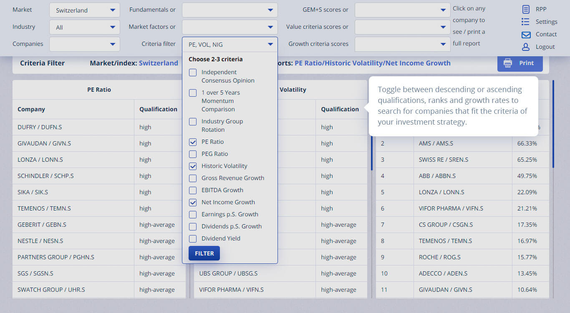Open VIFOR PHARMA / VIFN.S in Volatility table
Screen dimensions: 570x313
tap(231, 290)
